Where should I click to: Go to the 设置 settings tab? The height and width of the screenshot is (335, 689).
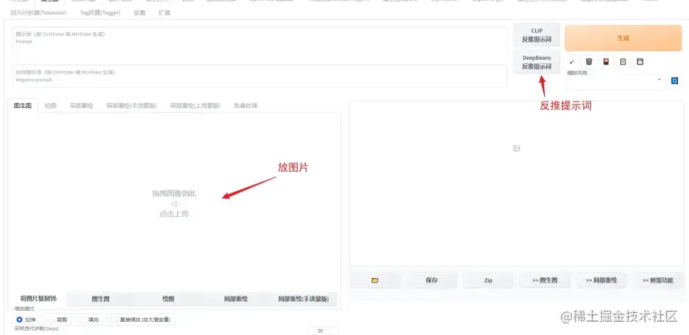point(139,12)
